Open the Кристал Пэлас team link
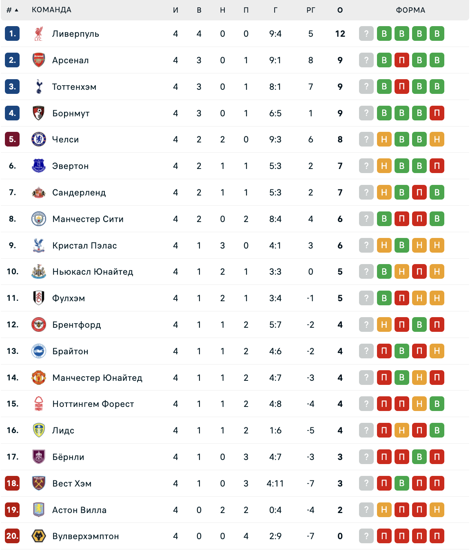470x551 pixels. (x=84, y=245)
